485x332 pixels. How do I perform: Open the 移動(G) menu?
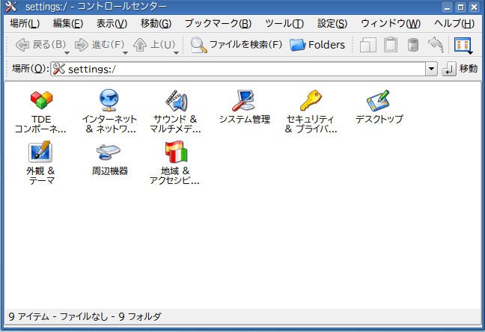coord(156,23)
